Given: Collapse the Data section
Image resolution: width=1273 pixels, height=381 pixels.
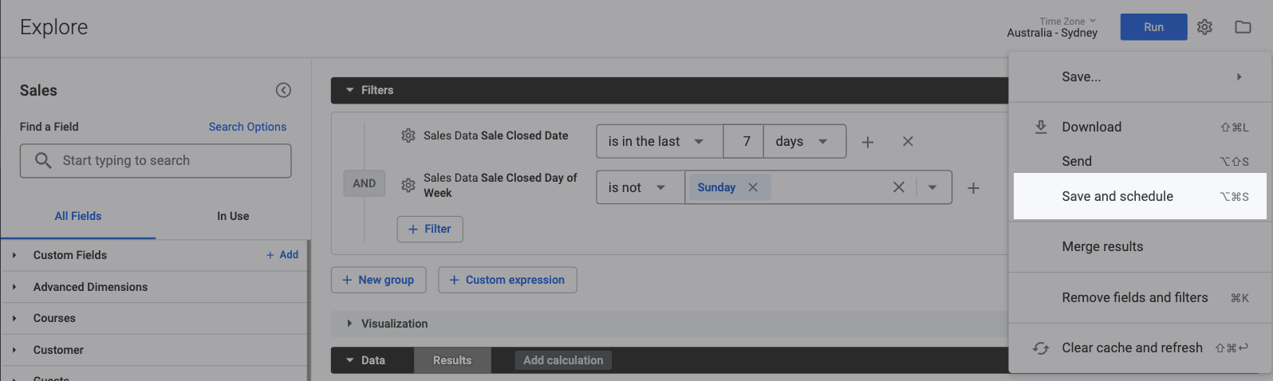Looking at the screenshot, I should pos(349,360).
